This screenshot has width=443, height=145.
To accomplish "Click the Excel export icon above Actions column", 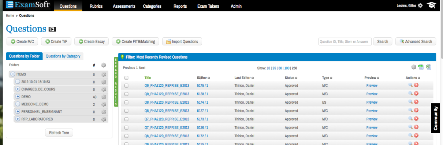I will point(428,67).
